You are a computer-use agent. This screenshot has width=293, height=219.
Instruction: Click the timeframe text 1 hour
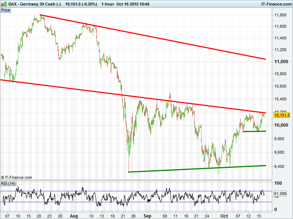coord(108,4)
